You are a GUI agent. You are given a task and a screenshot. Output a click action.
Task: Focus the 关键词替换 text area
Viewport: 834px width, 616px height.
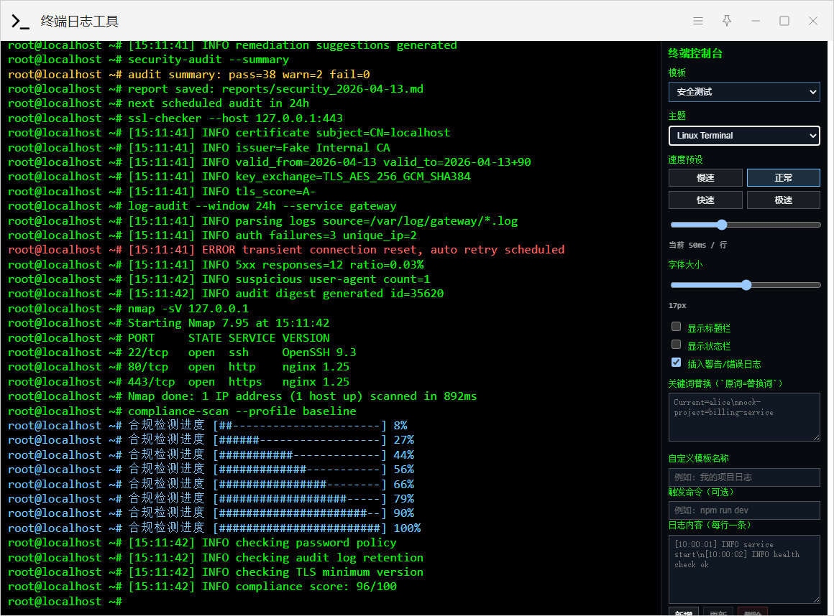(744, 417)
